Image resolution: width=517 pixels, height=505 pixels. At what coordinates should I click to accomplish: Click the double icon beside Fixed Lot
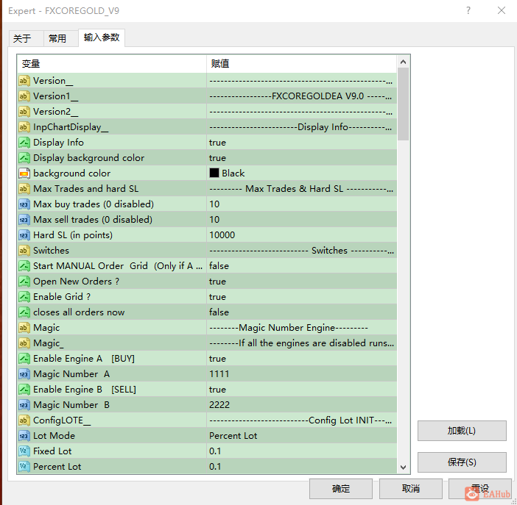click(x=24, y=451)
